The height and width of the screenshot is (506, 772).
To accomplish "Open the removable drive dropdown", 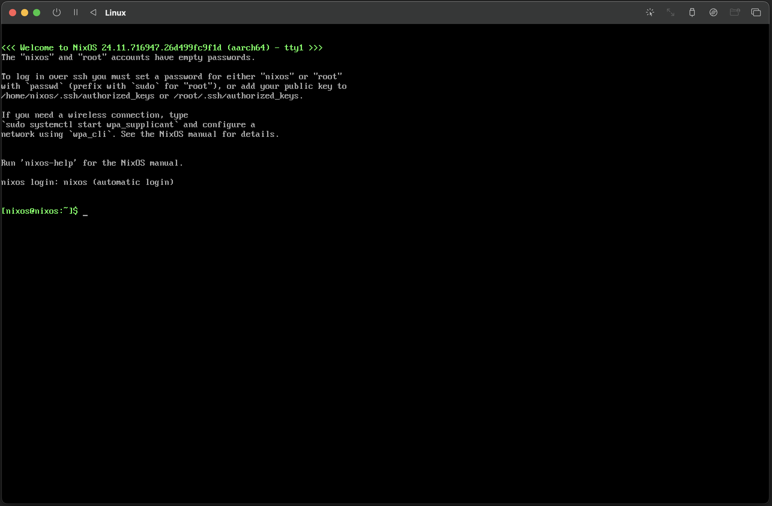I will point(713,12).
